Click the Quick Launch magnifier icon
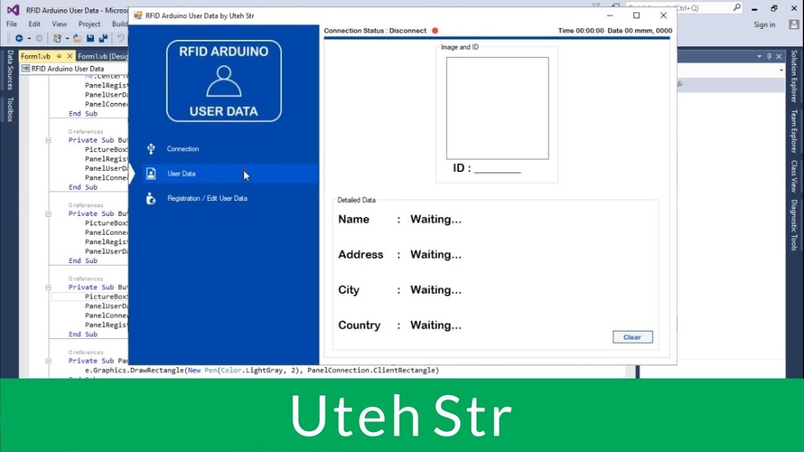804x452 pixels. point(737,8)
